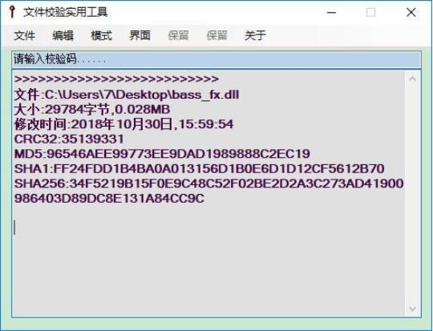The height and width of the screenshot is (331, 433).
Task: Minimize the 文件校验实用工具 window
Action: coord(331,13)
